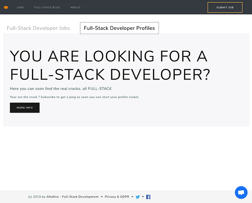Screen dimensions: 252x203
Task: Follow the Altafino - Full-Stack Development link
Action: (73, 197)
